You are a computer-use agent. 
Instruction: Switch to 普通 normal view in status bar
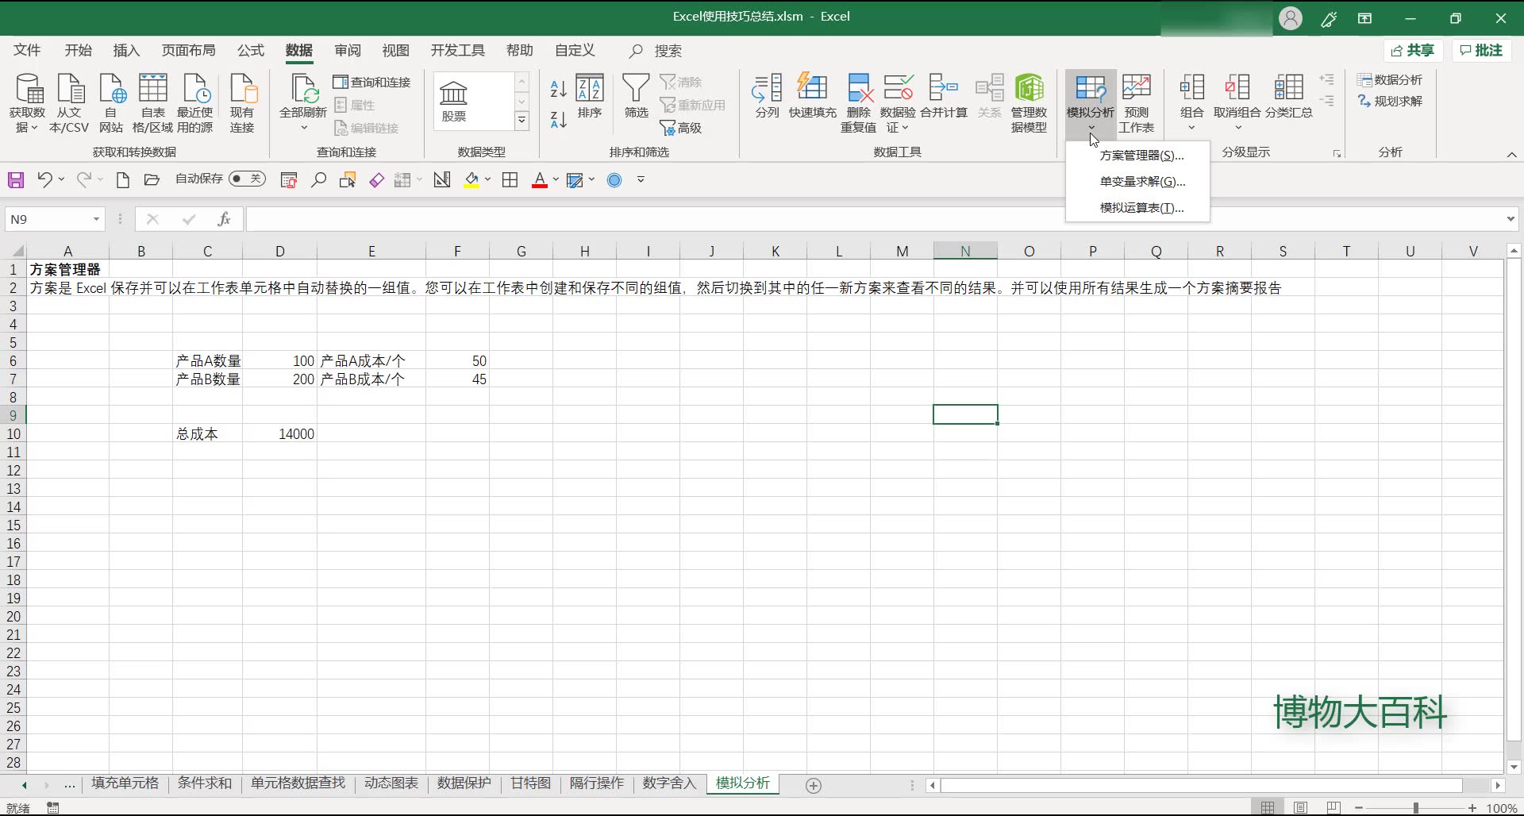click(x=1268, y=808)
